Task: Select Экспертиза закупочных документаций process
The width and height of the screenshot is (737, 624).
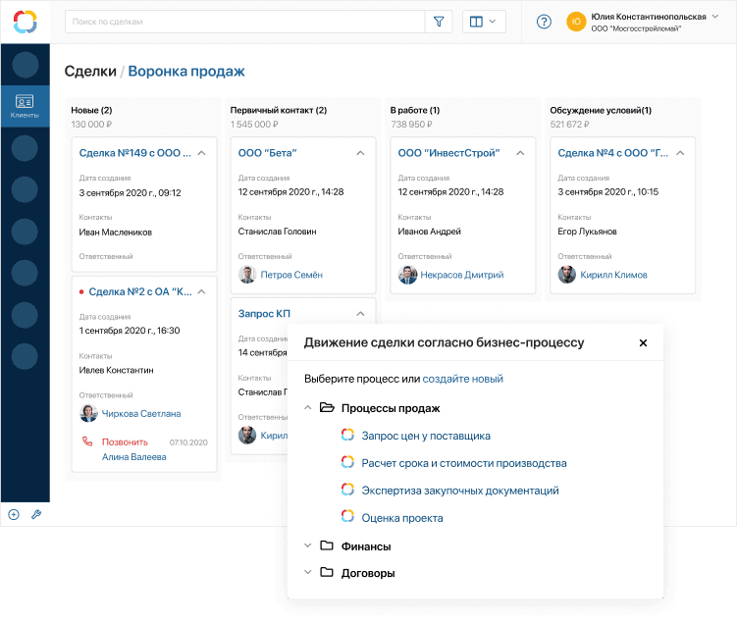Action: pyautogui.click(x=459, y=491)
